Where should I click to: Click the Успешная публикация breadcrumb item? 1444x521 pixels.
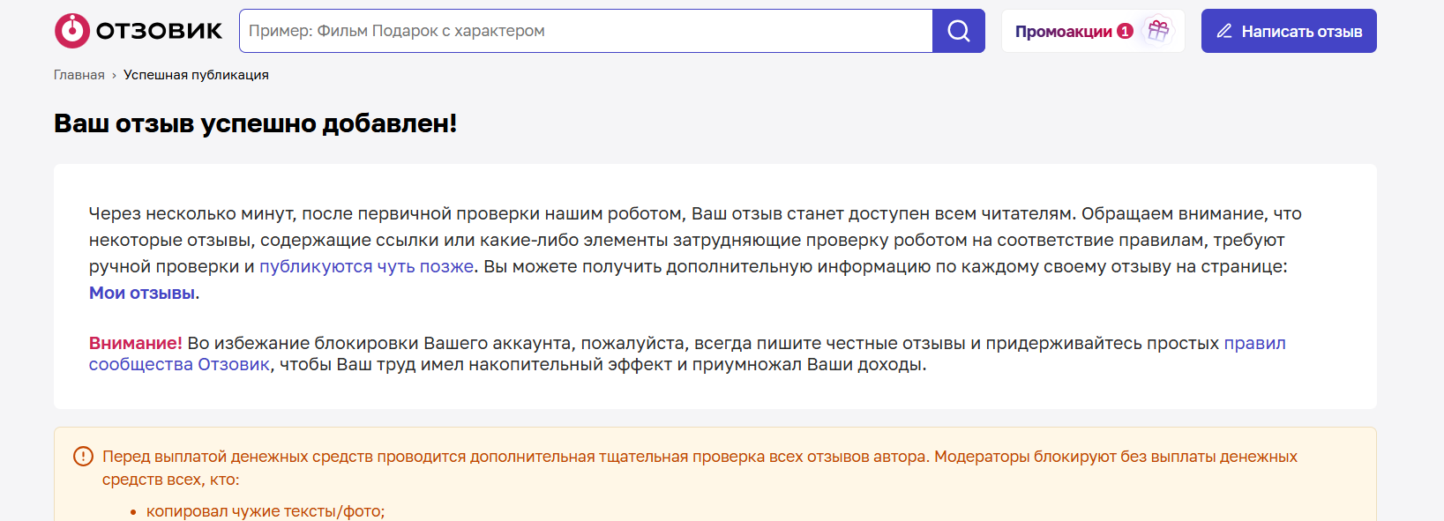pos(196,75)
